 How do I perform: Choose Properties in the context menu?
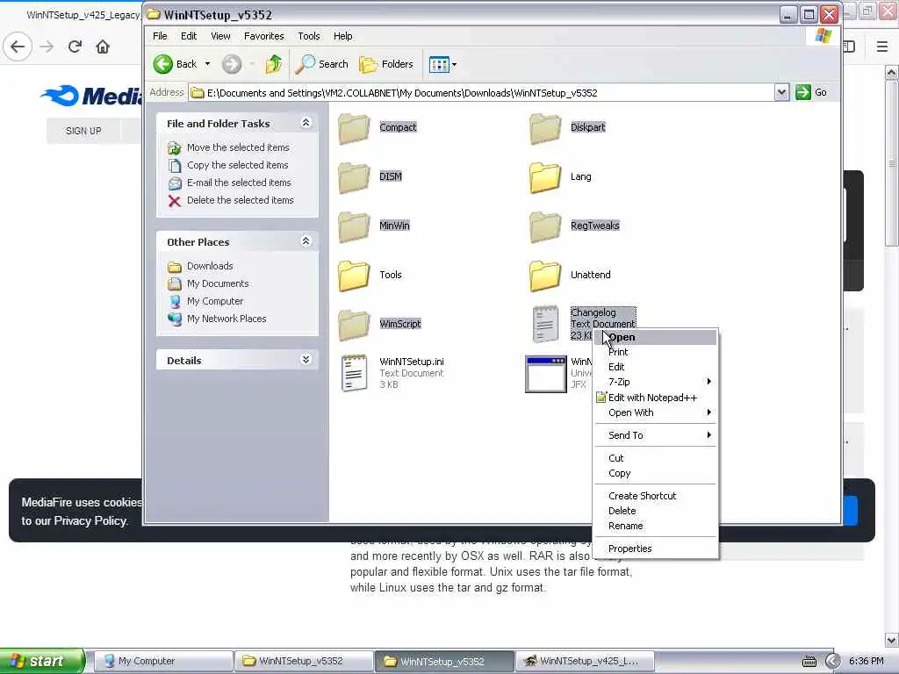click(655, 549)
